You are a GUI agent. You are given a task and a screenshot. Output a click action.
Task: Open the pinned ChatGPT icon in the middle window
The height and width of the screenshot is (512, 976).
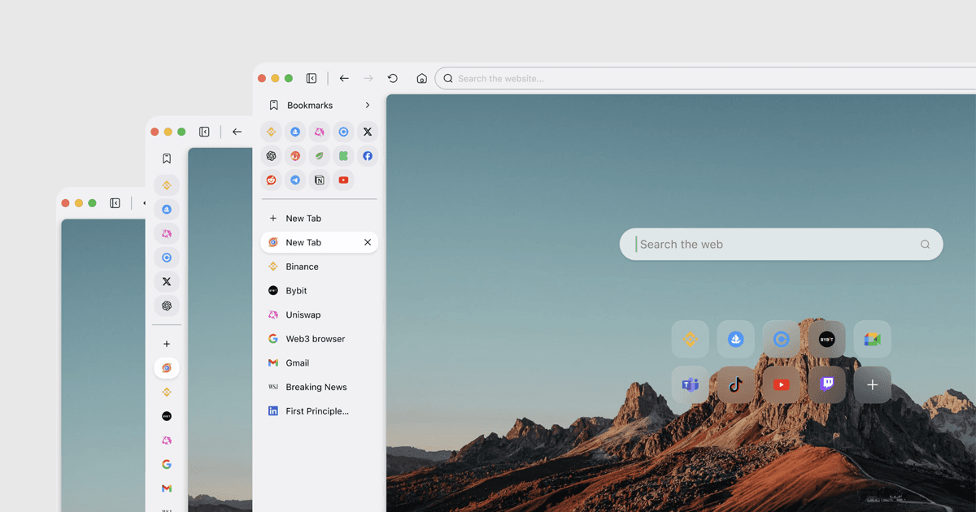[167, 306]
